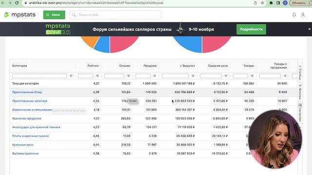The height and width of the screenshot is (175, 312).
Task: Open notifications bell icon
Action: click(294, 15)
